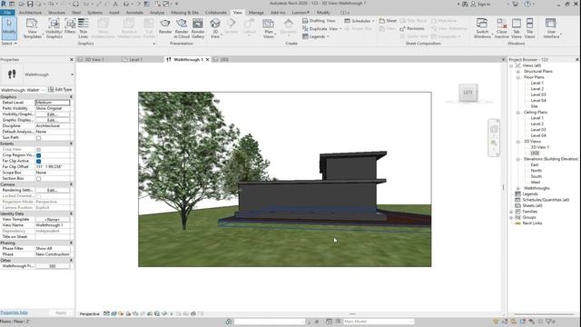Click the Walkthrough footprints type icon
The width and height of the screenshot is (581, 327).
point(12,74)
